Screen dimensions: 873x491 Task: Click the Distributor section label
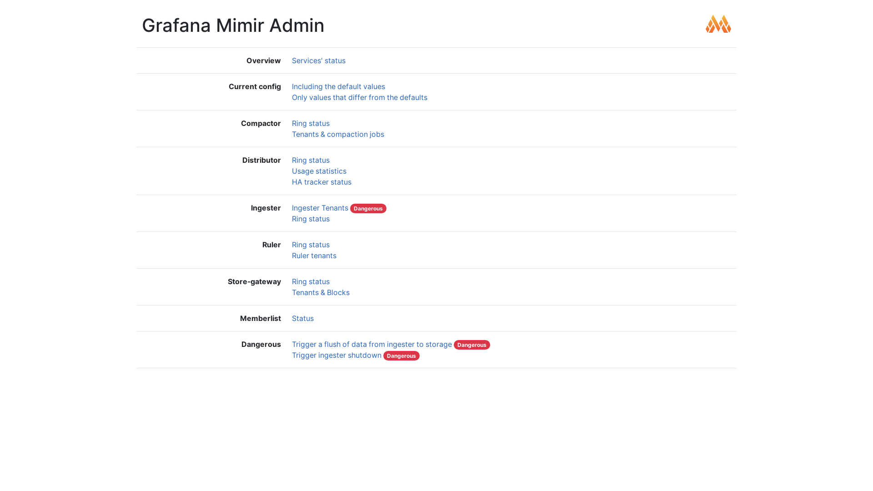(x=261, y=160)
